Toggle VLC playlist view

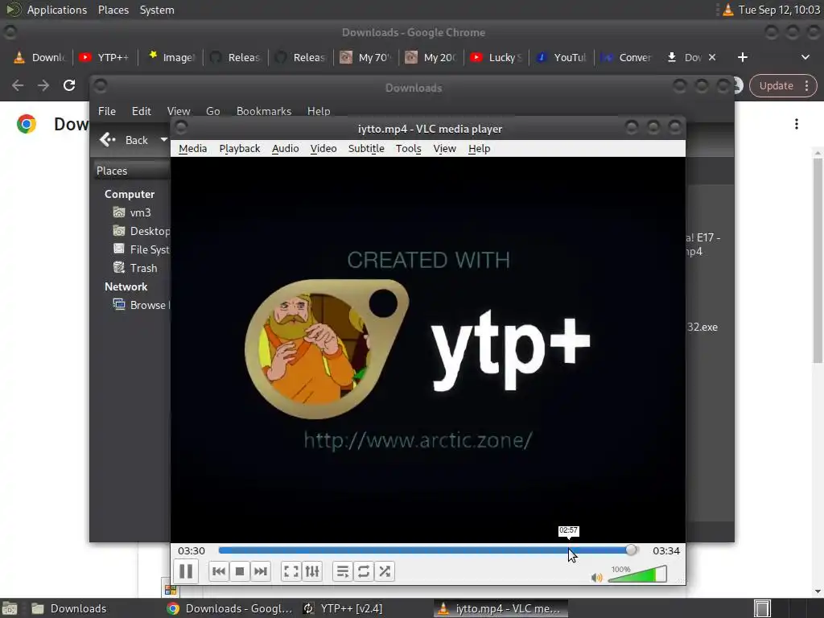click(x=343, y=571)
